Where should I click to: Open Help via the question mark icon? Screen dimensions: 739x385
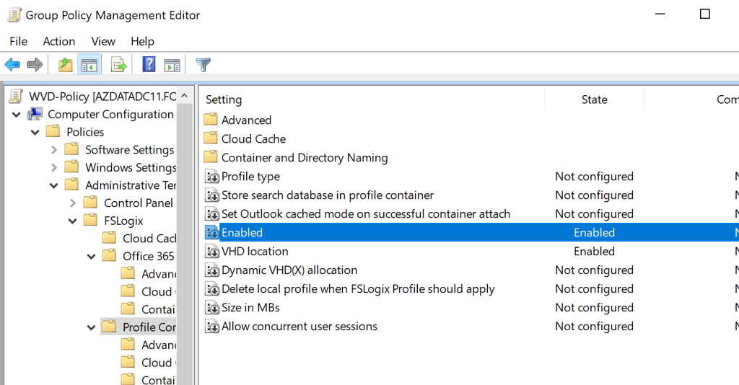tap(149, 64)
